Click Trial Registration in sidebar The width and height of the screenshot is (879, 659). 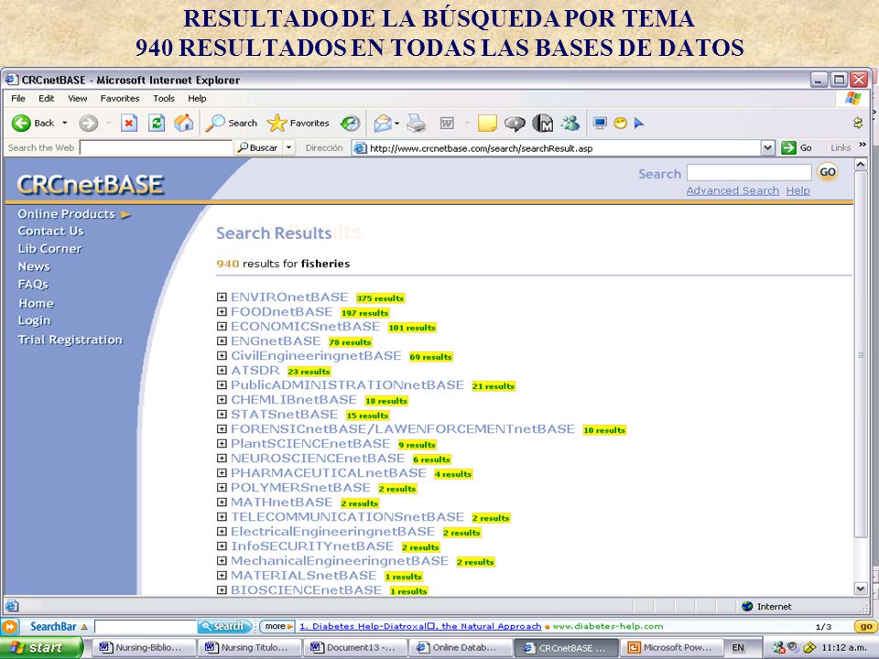tap(71, 340)
